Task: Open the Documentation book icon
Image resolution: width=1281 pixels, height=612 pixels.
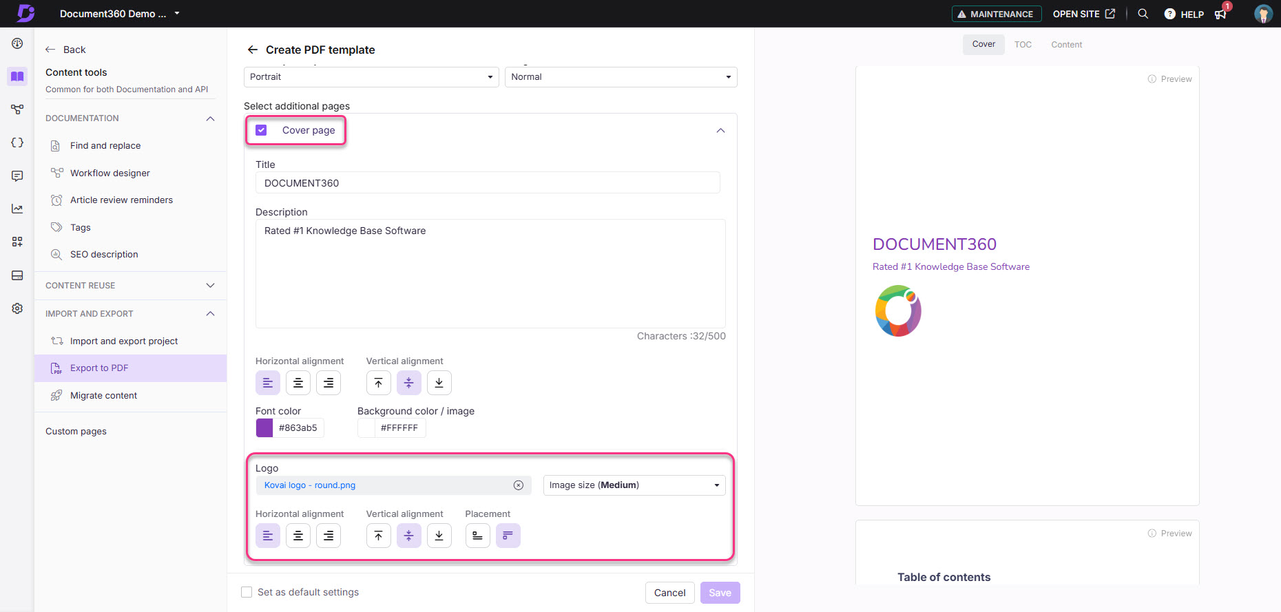Action: tap(17, 76)
